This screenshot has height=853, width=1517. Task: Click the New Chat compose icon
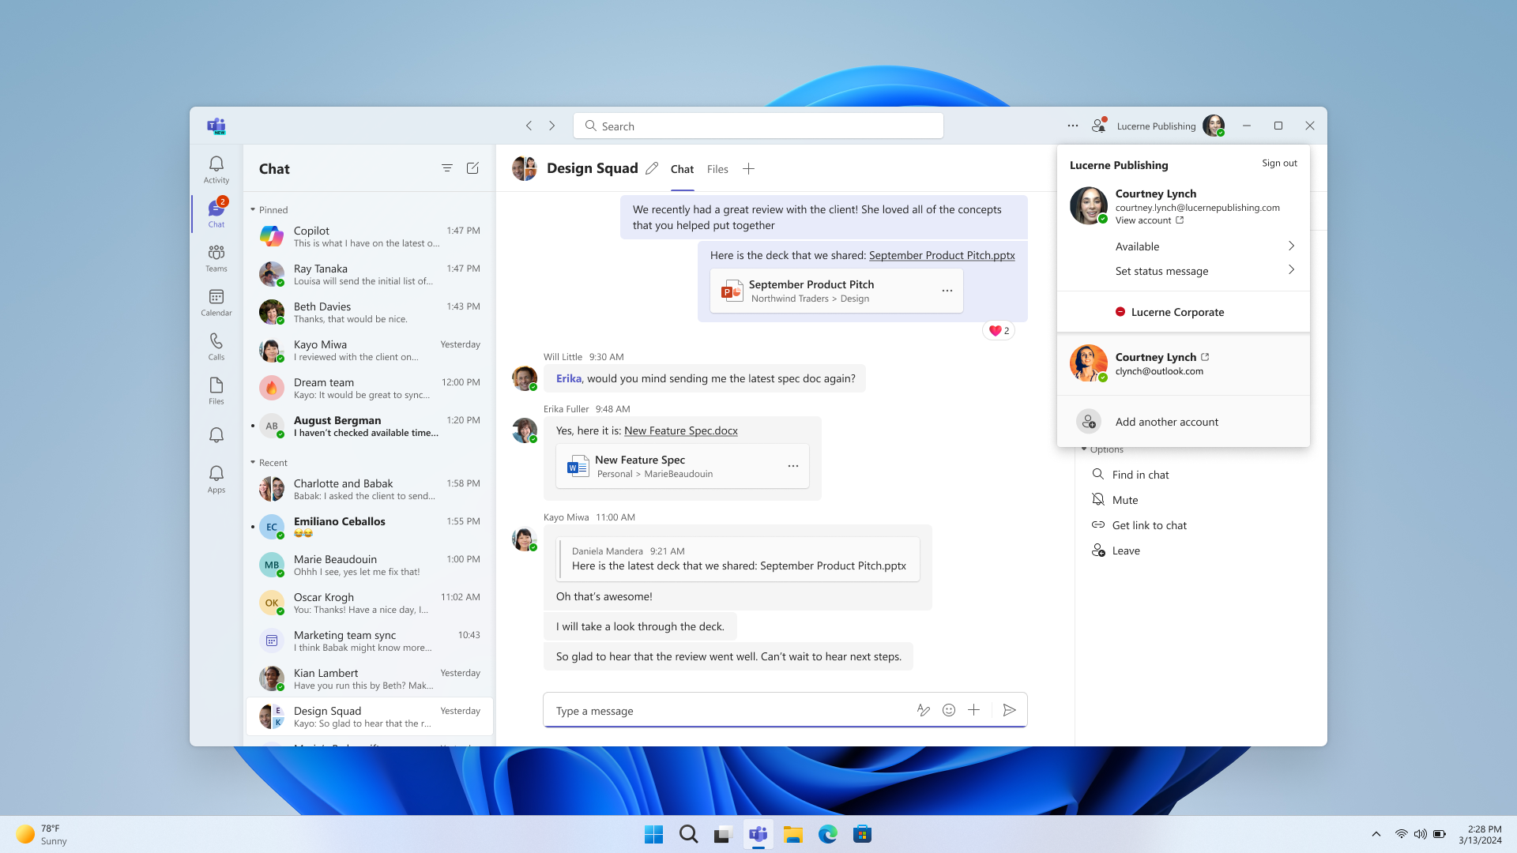pos(473,167)
